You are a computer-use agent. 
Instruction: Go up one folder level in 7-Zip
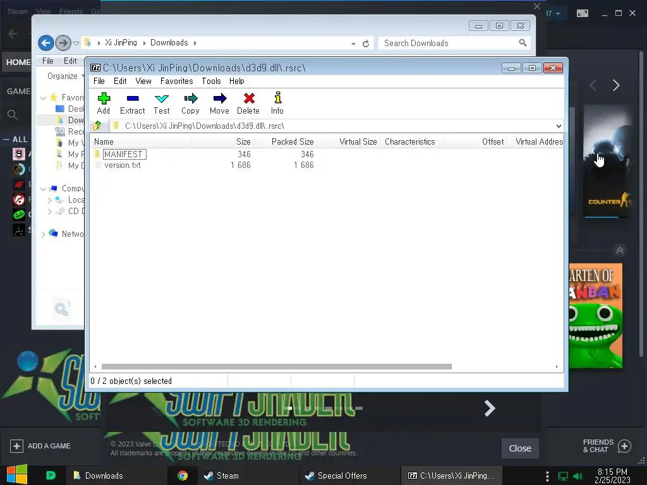pos(97,126)
